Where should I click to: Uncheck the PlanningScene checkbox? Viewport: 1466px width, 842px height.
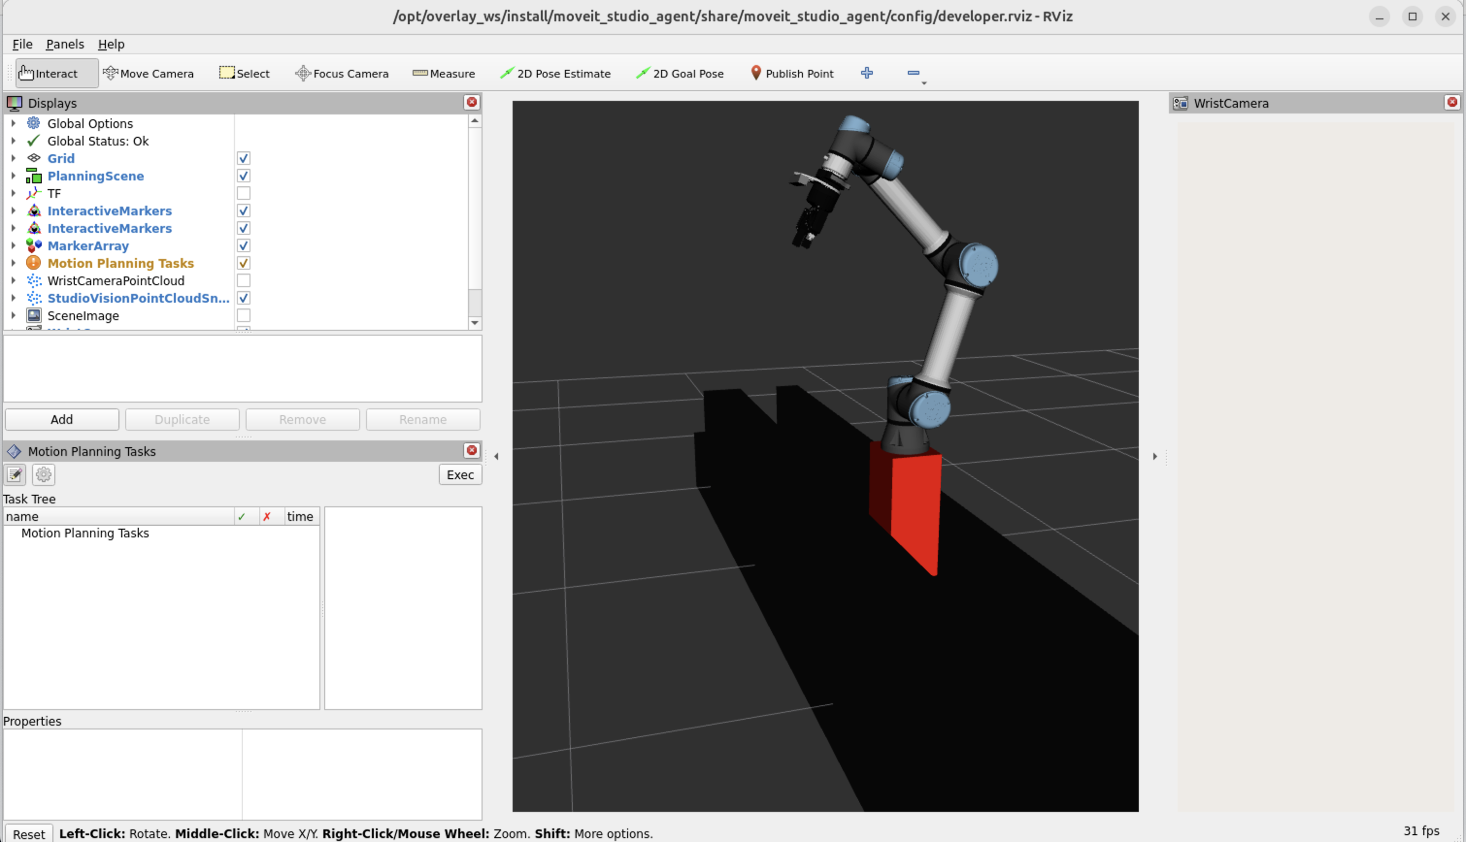[x=244, y=176]
